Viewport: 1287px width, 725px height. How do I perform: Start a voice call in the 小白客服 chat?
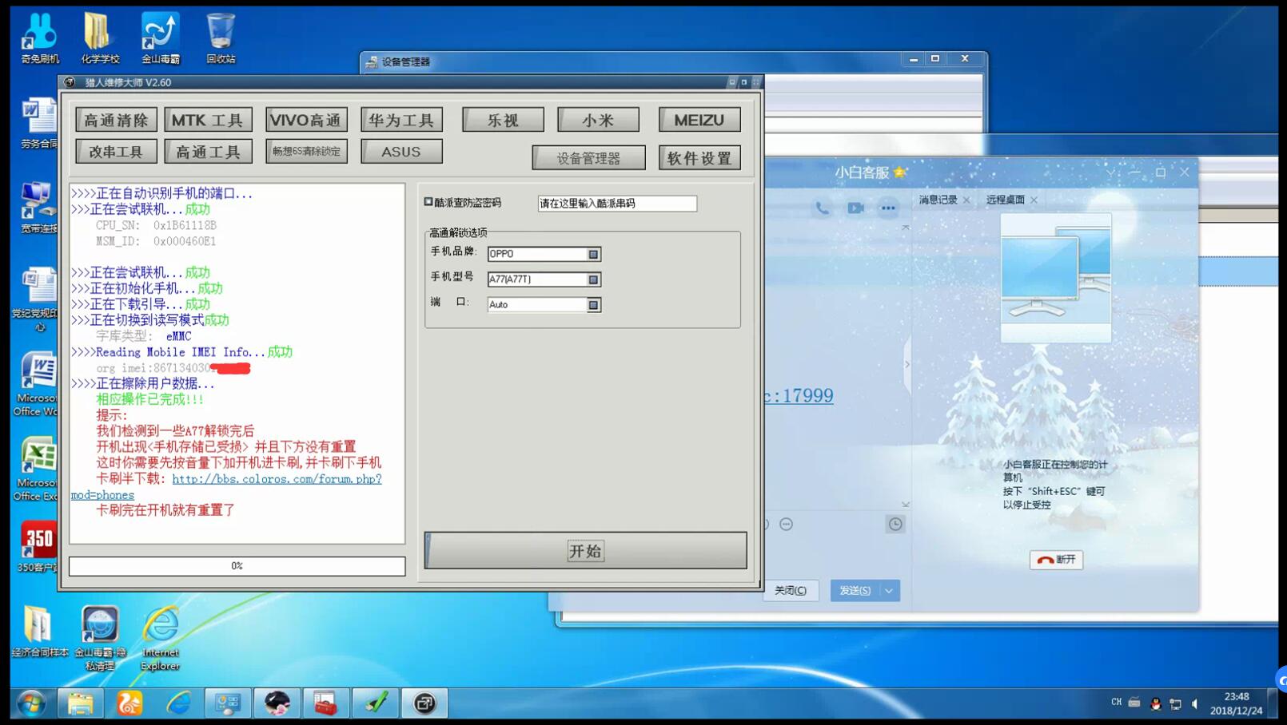pos(822,208)
